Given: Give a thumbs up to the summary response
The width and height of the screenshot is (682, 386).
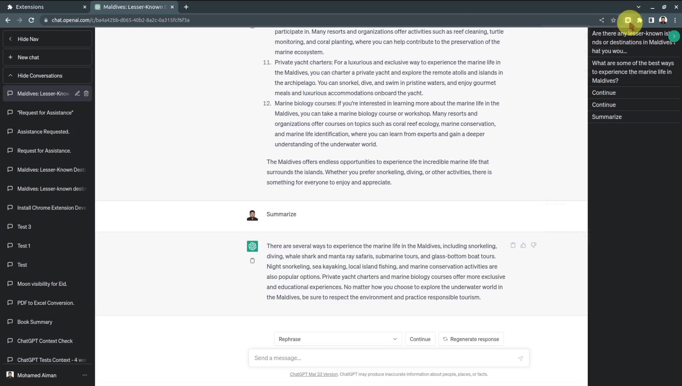Looking at the screenshot, I should (x=523, y=245).
